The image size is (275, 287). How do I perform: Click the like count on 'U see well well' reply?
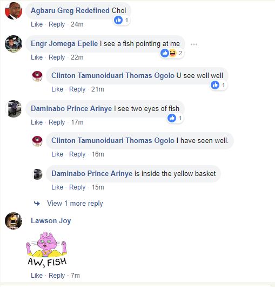point(218,85)
